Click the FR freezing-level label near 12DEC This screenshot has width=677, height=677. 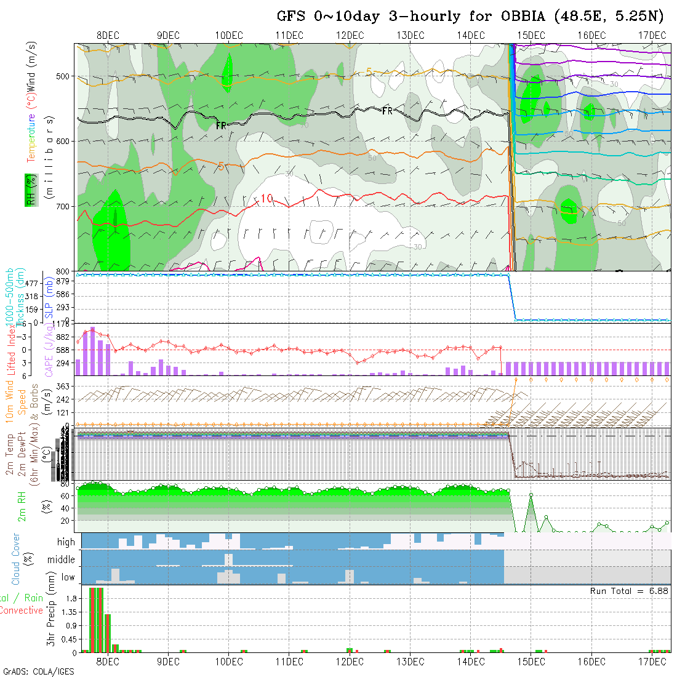pos(387,111)
